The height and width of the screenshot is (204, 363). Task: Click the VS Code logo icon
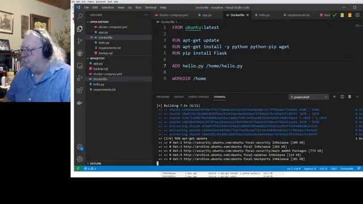coord(78,7)
